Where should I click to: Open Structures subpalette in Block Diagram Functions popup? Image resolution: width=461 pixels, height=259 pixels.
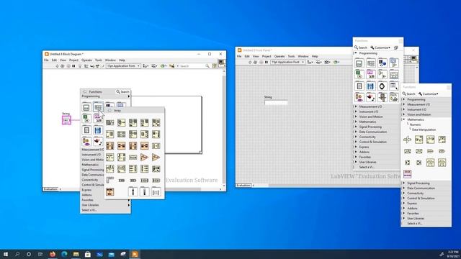pyautogui.click(x=86, y=107)
